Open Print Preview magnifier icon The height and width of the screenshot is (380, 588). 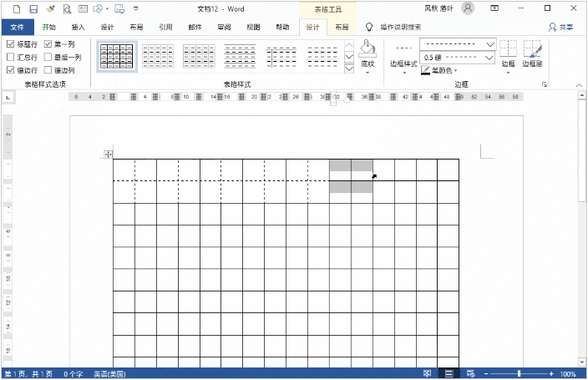tap(67, 8)
